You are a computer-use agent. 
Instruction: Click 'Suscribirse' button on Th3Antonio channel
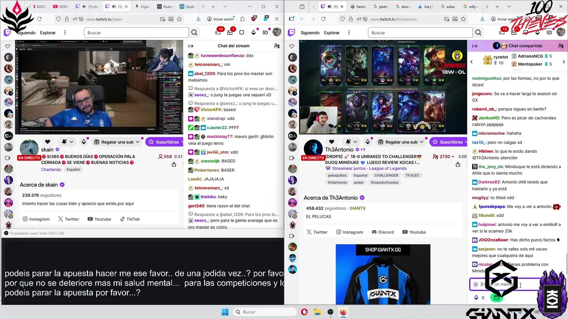point(448,142)
